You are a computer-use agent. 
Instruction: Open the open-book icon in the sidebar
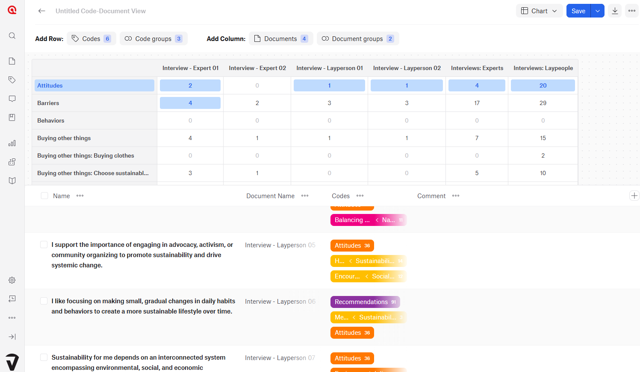click(12, 181)
